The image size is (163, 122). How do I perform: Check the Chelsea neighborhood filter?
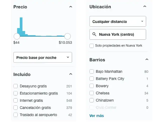[x=92, y=93]
